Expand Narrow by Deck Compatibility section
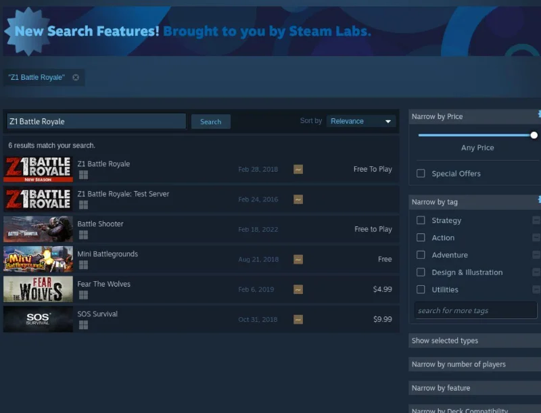This screenshot has width=541, height=413. point(475,410)
